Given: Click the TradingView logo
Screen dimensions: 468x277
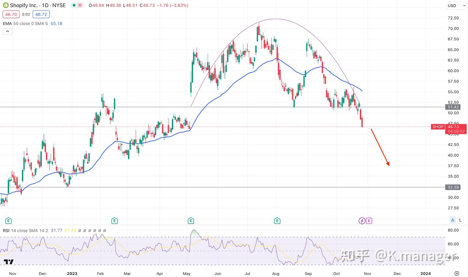Looking at the screenshot, I should [x=9, y=262].
